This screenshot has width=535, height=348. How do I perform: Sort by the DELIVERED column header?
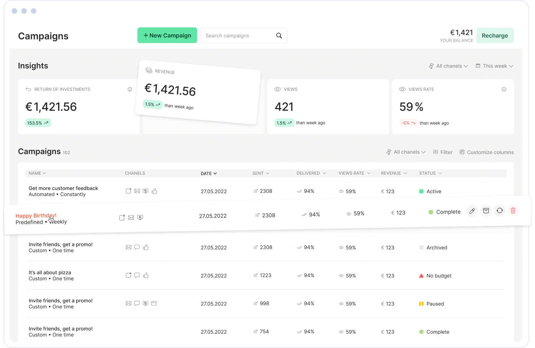[311, 173]
